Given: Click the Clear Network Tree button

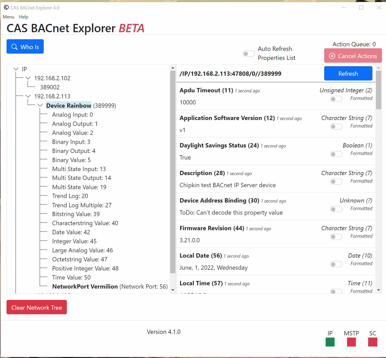Looking at the screenshot, I should 37,307.
